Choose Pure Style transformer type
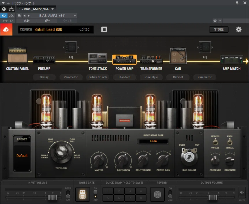 tap(151, 77)
